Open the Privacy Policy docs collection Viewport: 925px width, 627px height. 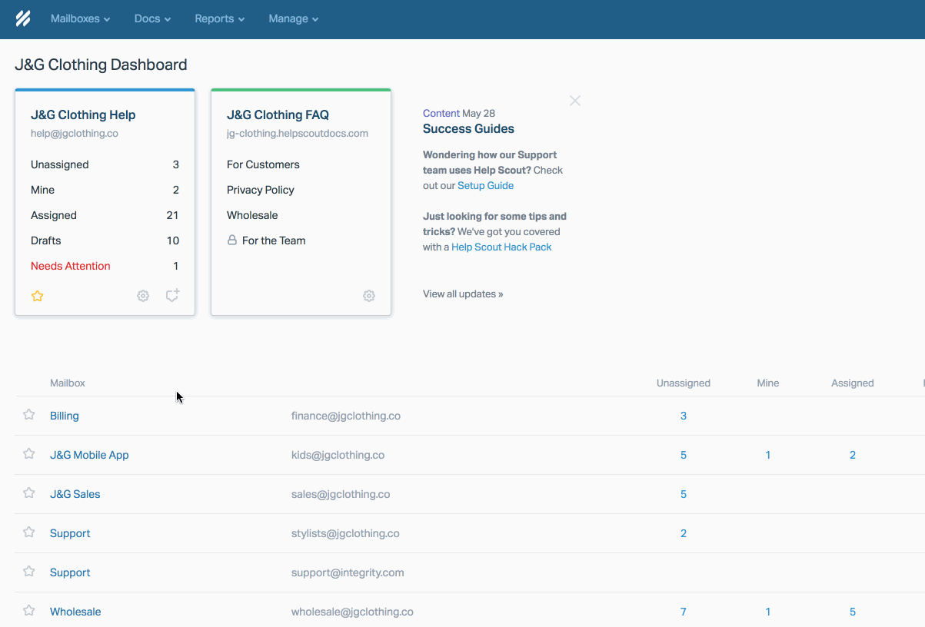261,190
